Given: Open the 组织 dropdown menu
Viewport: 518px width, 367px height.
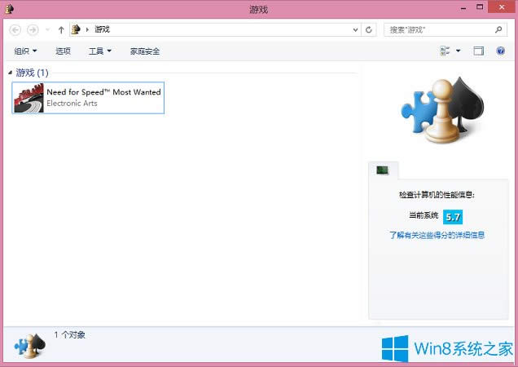Looking at the screenshot, I should tap(26, 51).
